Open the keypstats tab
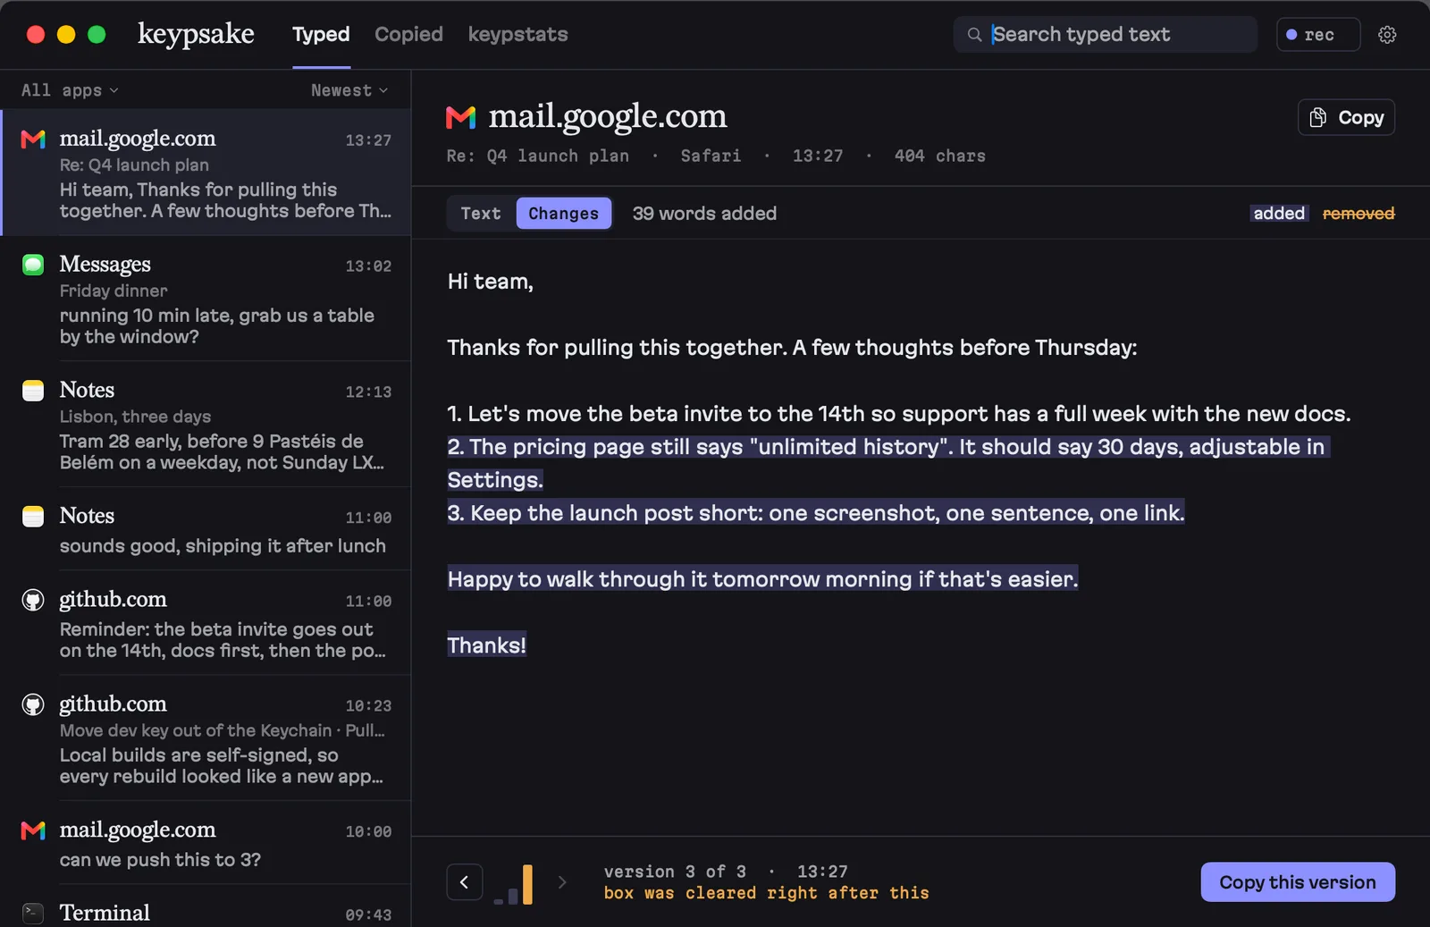This screenshot has height=927, width=1430. point(518,35)
